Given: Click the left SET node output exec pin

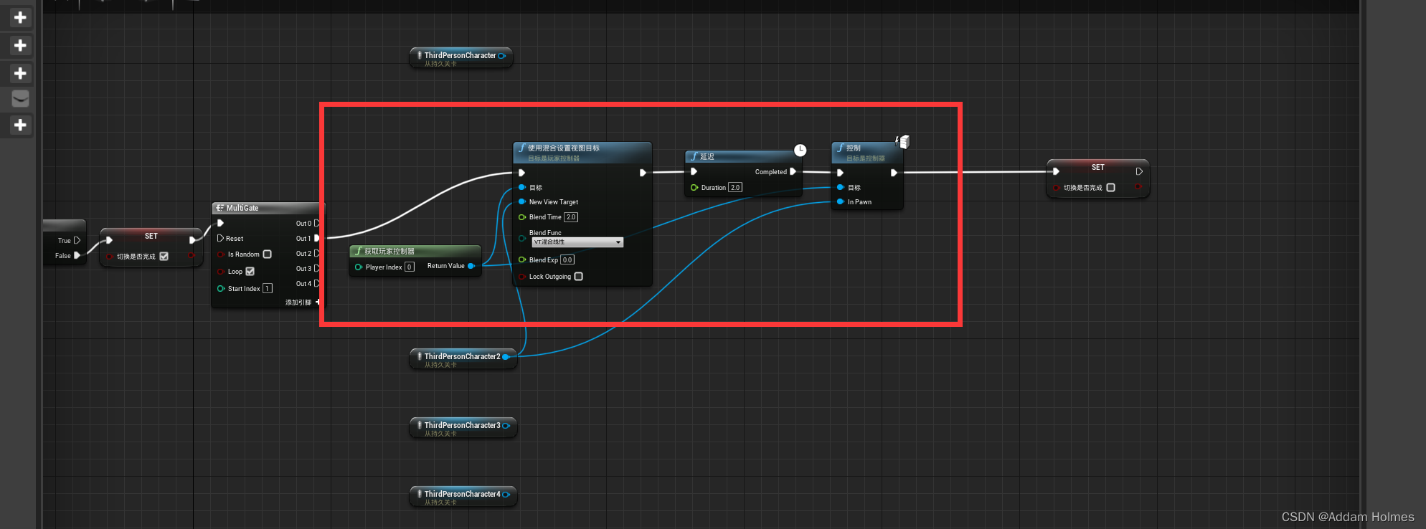Looking at the screenshot, I should [x=192, y=239].
